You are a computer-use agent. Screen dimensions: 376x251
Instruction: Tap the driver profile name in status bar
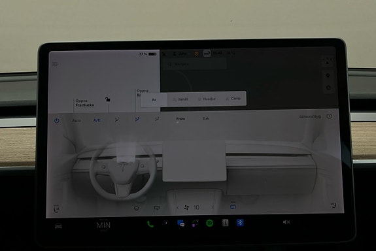180,54
